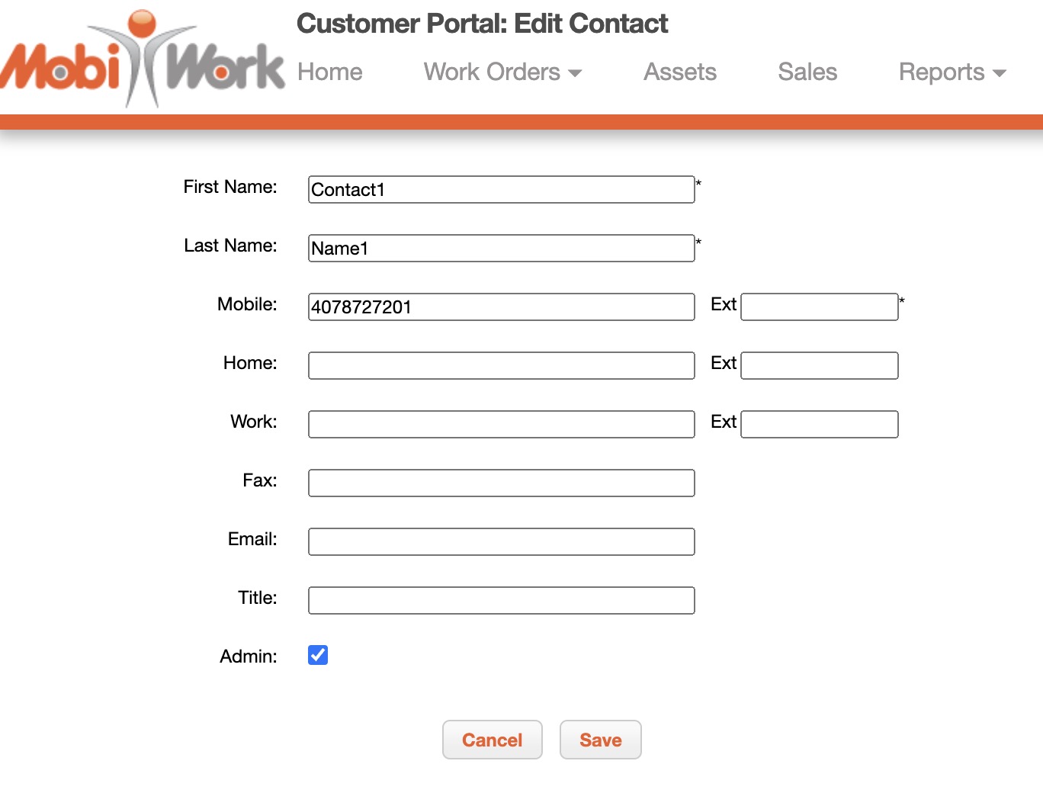
Task: Save the contact changes
Action: coord(600,740)
